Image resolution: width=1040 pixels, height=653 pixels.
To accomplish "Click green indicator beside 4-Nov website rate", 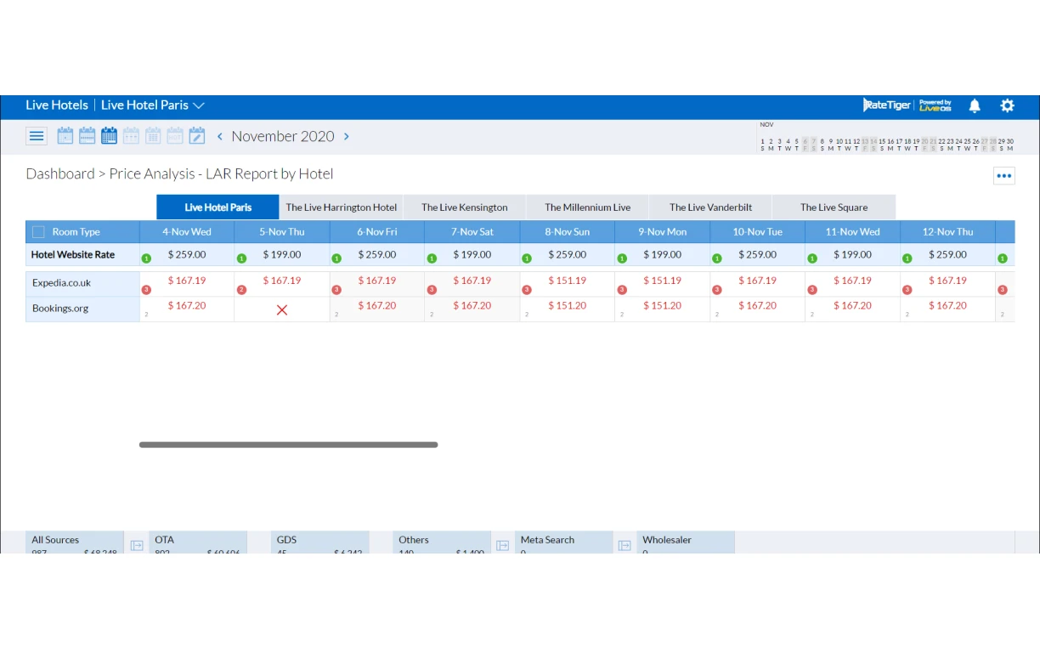I will [x=146, y=258].
